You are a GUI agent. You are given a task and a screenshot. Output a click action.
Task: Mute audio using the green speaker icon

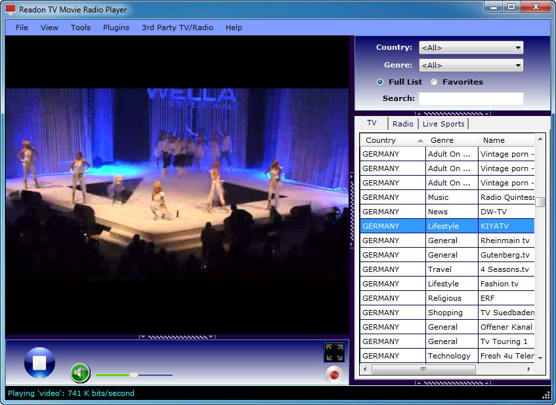click(80, 373)
